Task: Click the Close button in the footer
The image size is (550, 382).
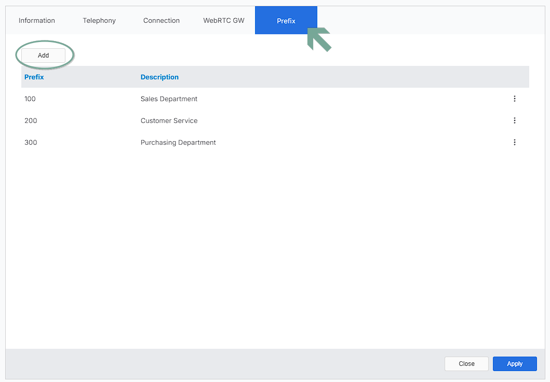Action: (466, 364)
